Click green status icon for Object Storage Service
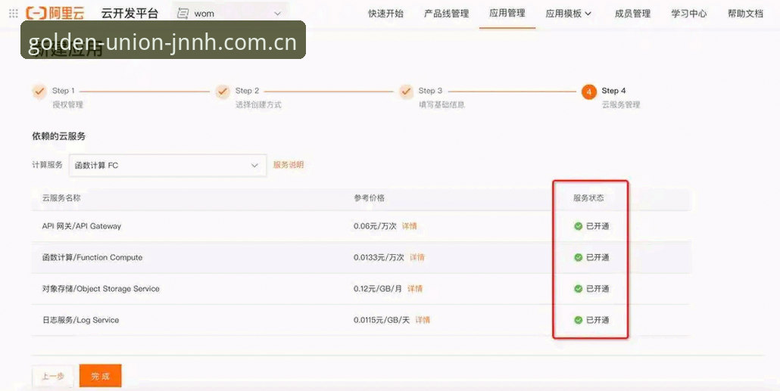The width and height of the screenshot is (780, 391). point(578,289)
